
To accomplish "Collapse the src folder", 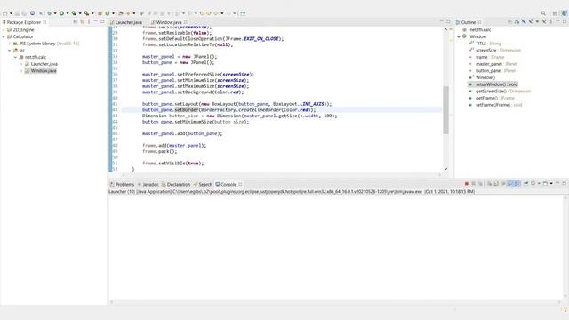I will (x=10, y=51).
